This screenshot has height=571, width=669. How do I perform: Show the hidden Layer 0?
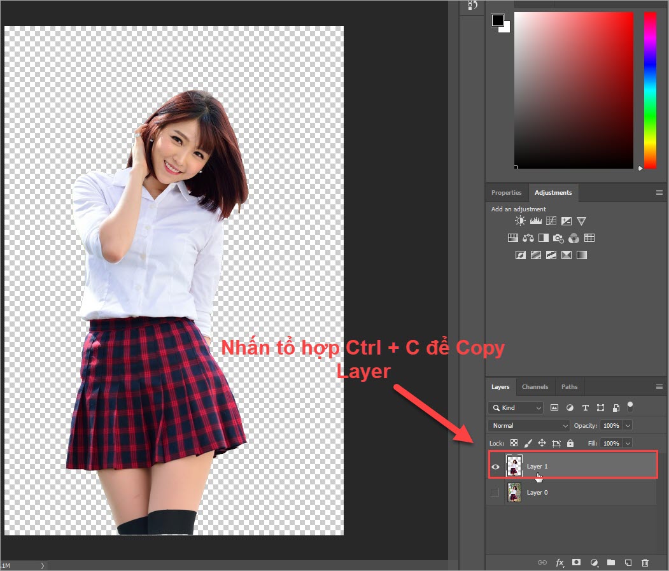point(495,492)
